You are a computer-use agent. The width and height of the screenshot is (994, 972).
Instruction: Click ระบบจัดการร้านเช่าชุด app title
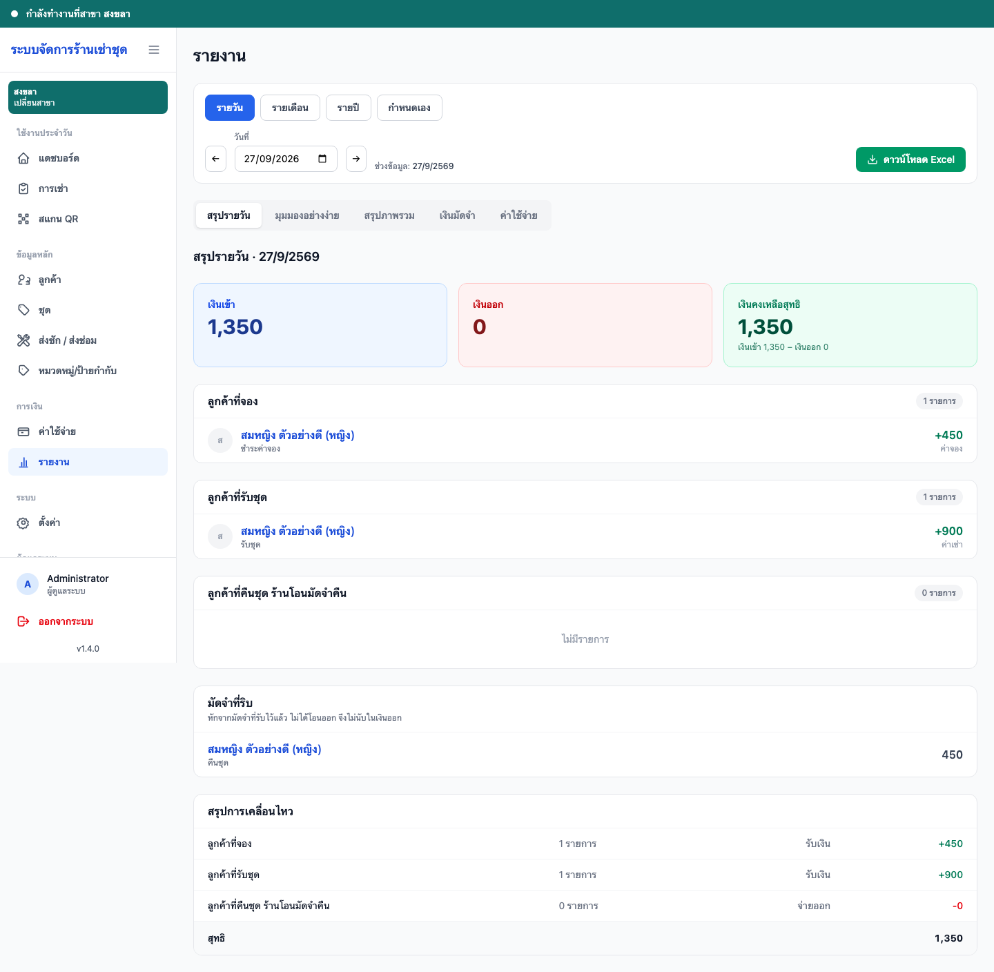pos(69,50)
